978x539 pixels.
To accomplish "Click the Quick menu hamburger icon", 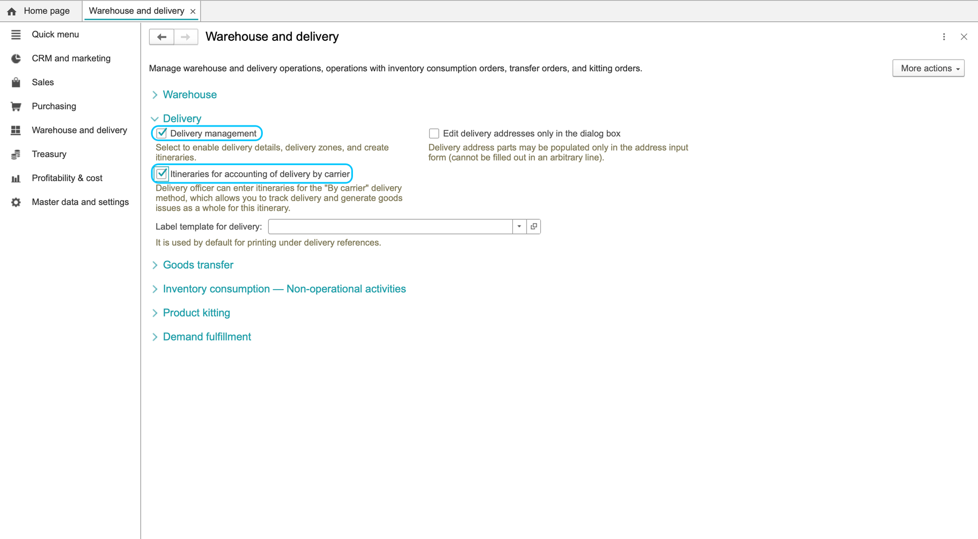I will click(16, 35).
